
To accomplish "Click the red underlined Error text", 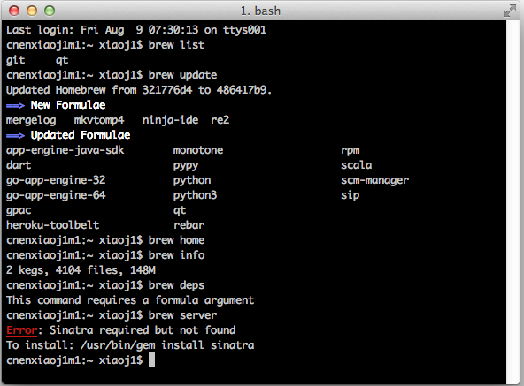I will click(x=22, y=330).
